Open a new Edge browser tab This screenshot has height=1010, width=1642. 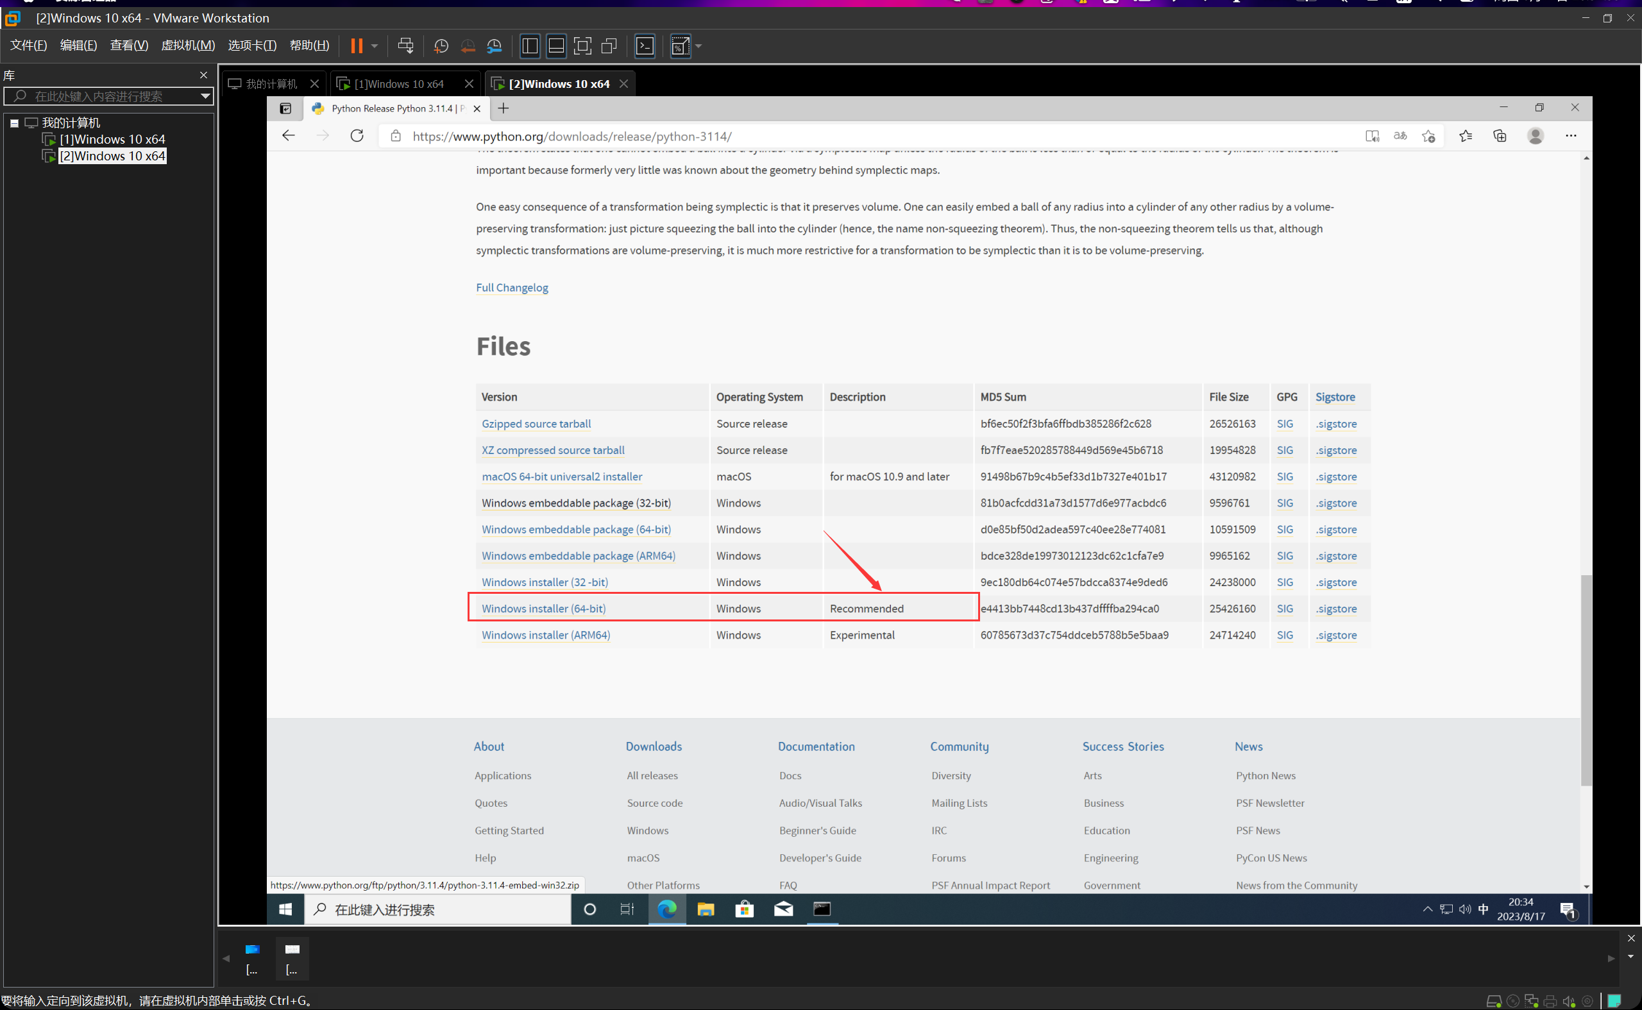pyautogui.click(x=504, y=108)
